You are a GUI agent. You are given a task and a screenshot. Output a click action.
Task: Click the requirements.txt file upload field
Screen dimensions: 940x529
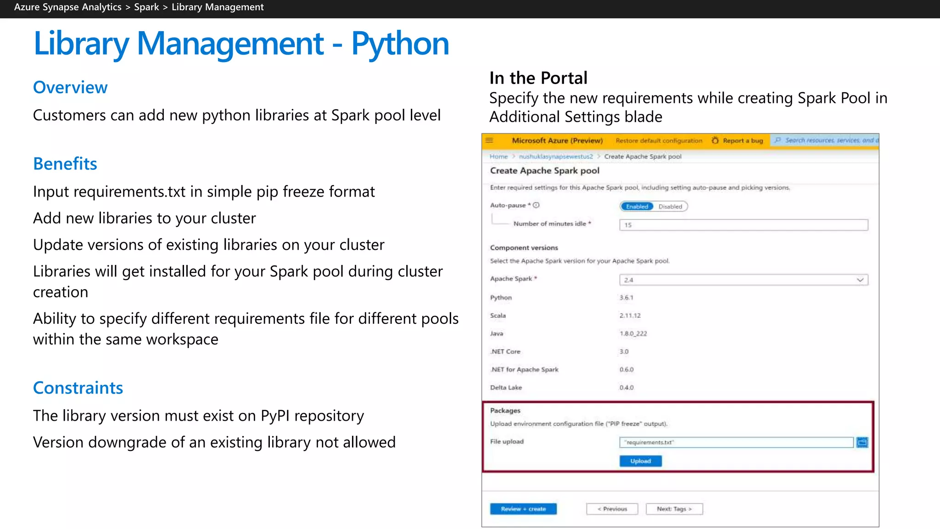click(x=736, y=442)
